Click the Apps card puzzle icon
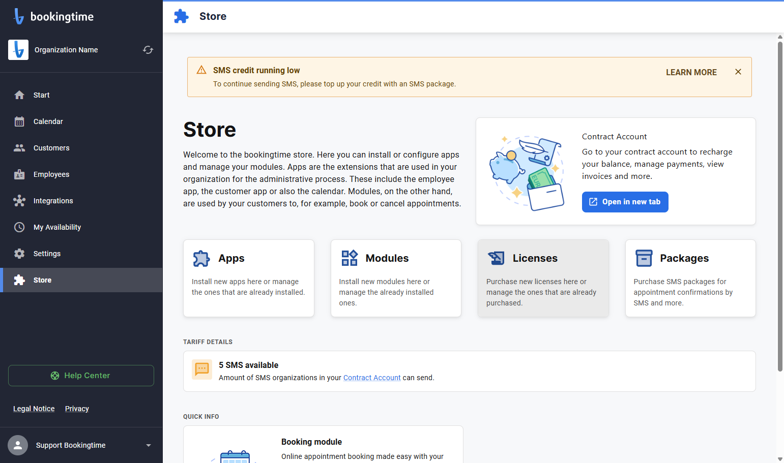The width and height of the screenshot is (784, 463). pyautogui.click(x=201, y=259)
